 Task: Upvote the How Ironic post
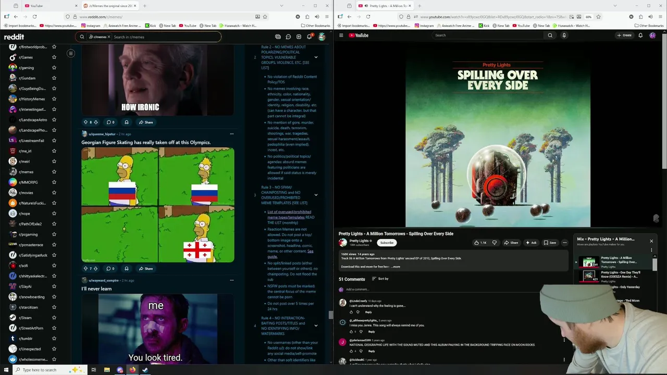(x=85, y=122)
